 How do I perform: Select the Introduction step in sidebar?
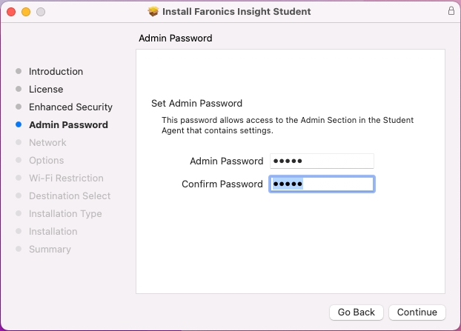pyautogui.click(x=56, y=72)
